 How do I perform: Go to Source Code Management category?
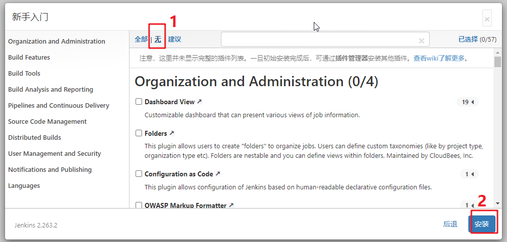[47, 121]
